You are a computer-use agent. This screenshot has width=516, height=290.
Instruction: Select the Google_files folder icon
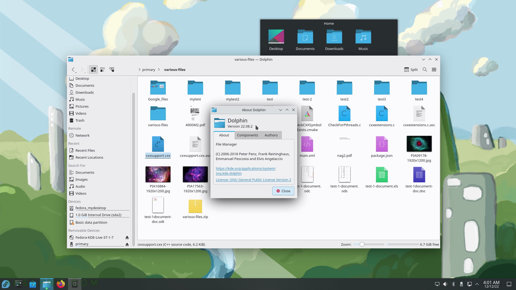click(158, 88)
